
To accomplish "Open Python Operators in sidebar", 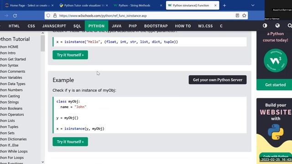I will 12,114.
